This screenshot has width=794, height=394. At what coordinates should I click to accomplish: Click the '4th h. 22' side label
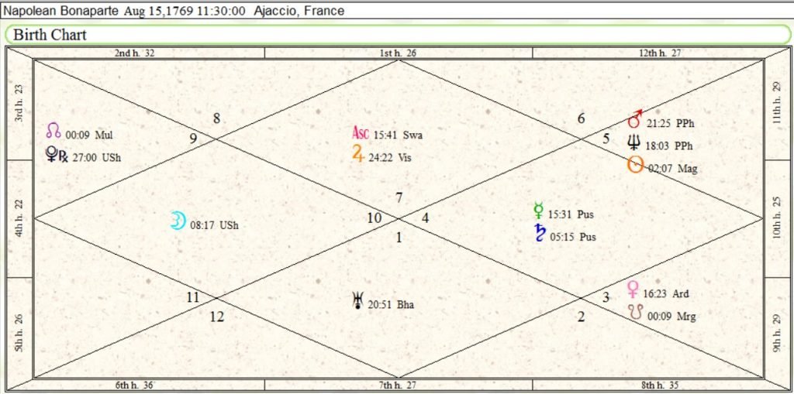pyautogui.click(x=19, y=218)
